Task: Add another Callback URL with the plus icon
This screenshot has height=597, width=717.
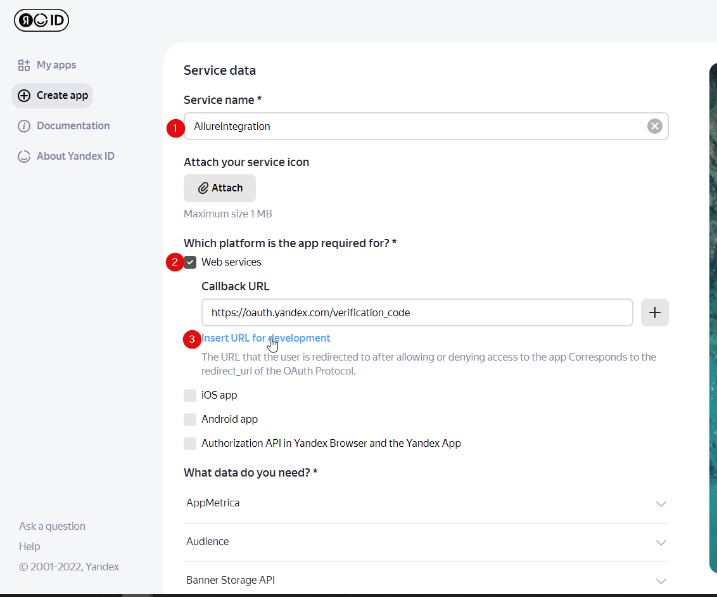Action: pyautogui.click(x=654, y=312)
